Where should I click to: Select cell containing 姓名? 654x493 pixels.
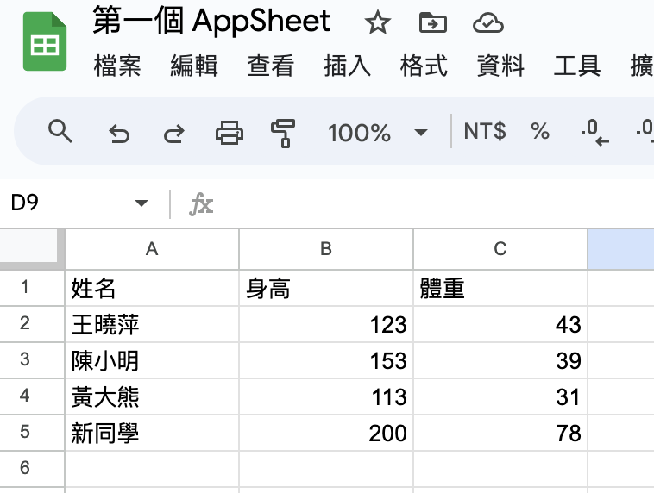[152, 288]
